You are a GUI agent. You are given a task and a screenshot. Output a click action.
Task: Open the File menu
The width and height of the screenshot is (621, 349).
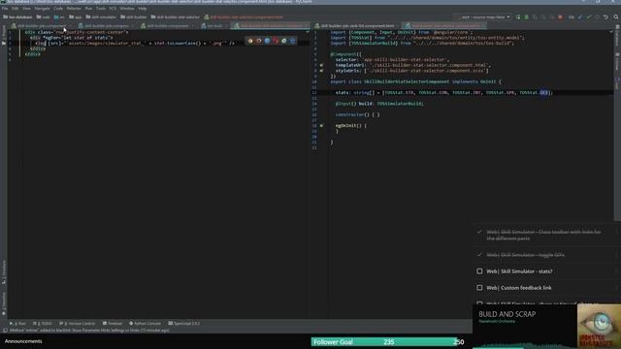[x=5, y=9]
